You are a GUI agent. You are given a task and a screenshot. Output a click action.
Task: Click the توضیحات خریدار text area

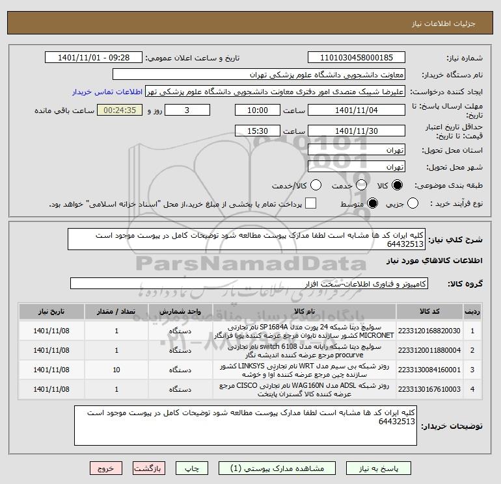pos(245,426)
